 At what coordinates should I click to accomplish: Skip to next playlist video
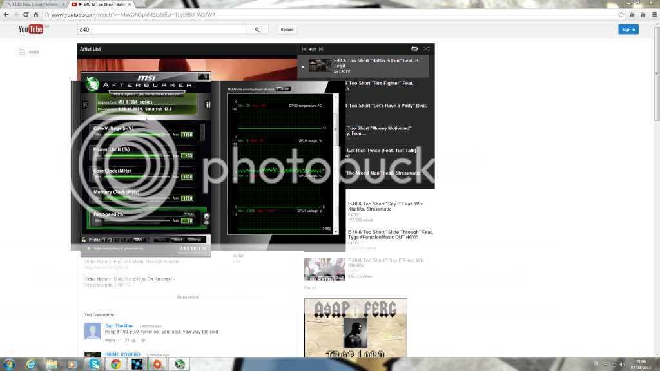[x=321, y=49]
